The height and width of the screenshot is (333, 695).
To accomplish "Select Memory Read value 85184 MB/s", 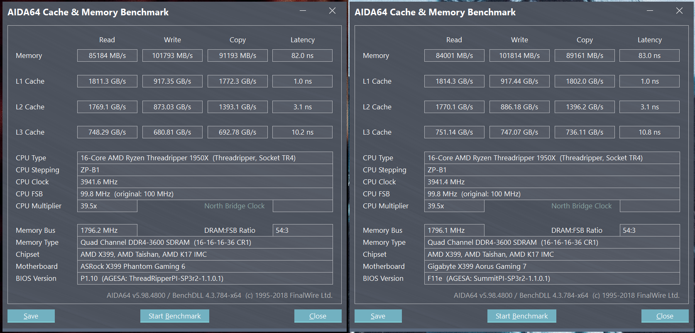I will [x=107, y=55].
